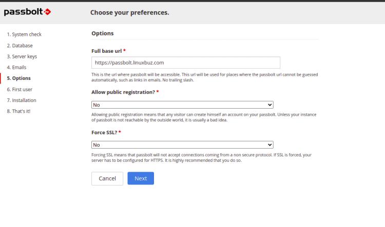Click the Force SSL dropdown arrow

270,145
